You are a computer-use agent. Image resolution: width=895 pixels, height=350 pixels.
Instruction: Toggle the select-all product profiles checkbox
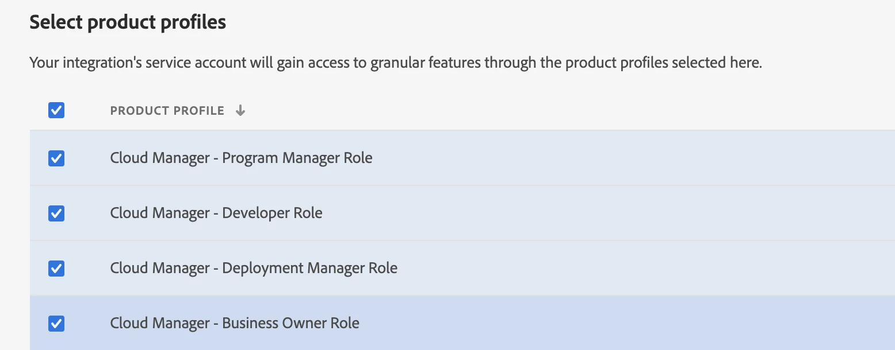tap(56, 110)
